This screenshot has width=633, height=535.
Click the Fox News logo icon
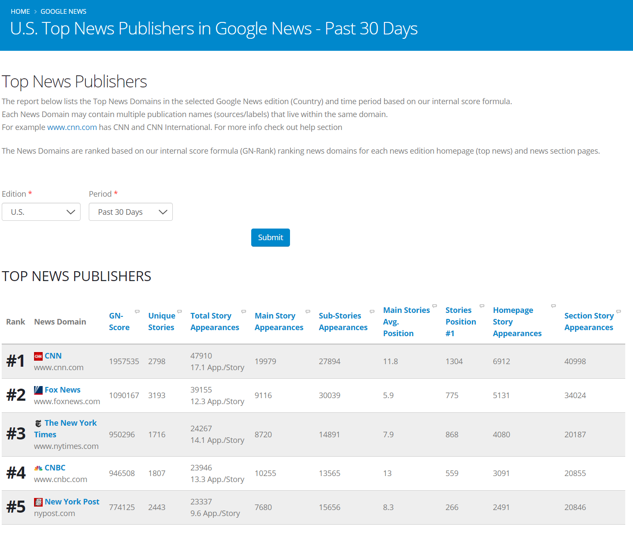point(38,390)
